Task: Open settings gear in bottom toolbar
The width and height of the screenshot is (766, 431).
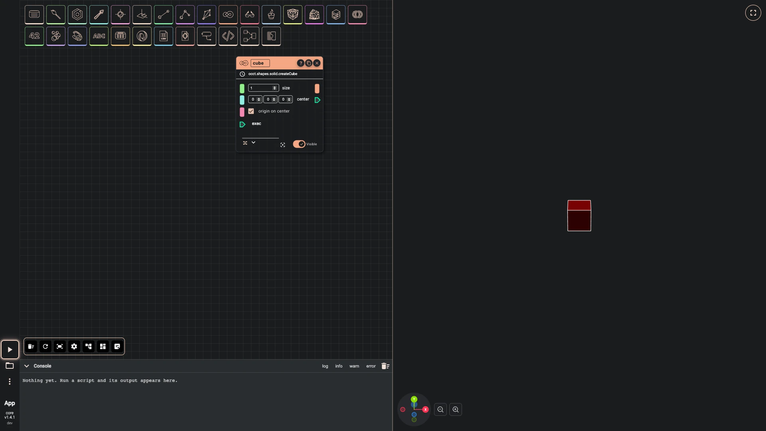Action: 74,346
